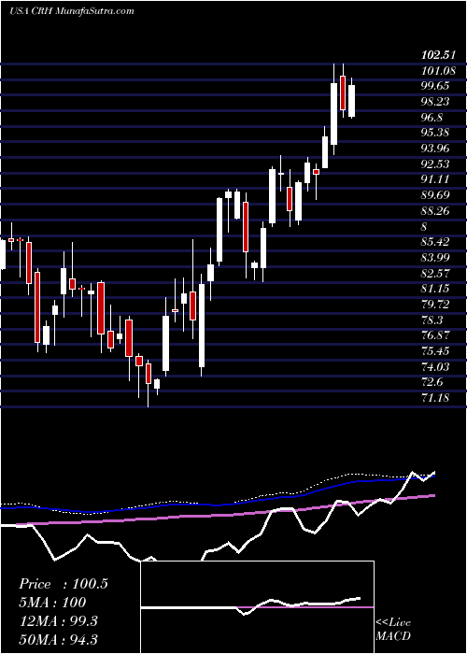Select the 95.38 price axis label
467x654 pixels.
(x=436, y=133)
